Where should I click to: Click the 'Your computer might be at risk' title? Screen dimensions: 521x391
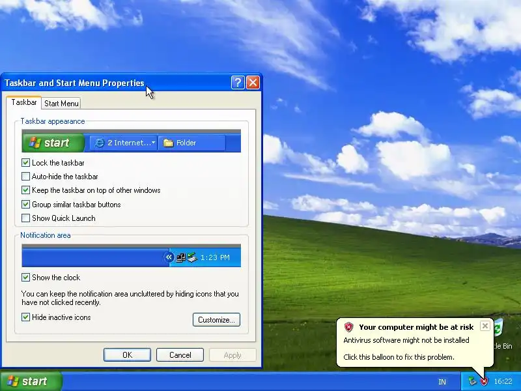click(x=416, y=327)
